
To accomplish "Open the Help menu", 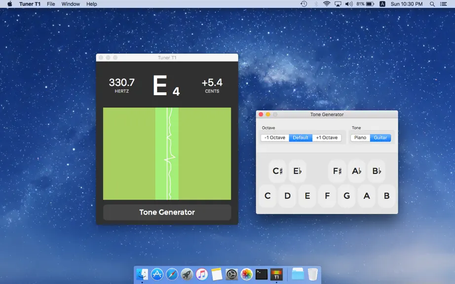I will pyautogui.click(x=91, y=4).
